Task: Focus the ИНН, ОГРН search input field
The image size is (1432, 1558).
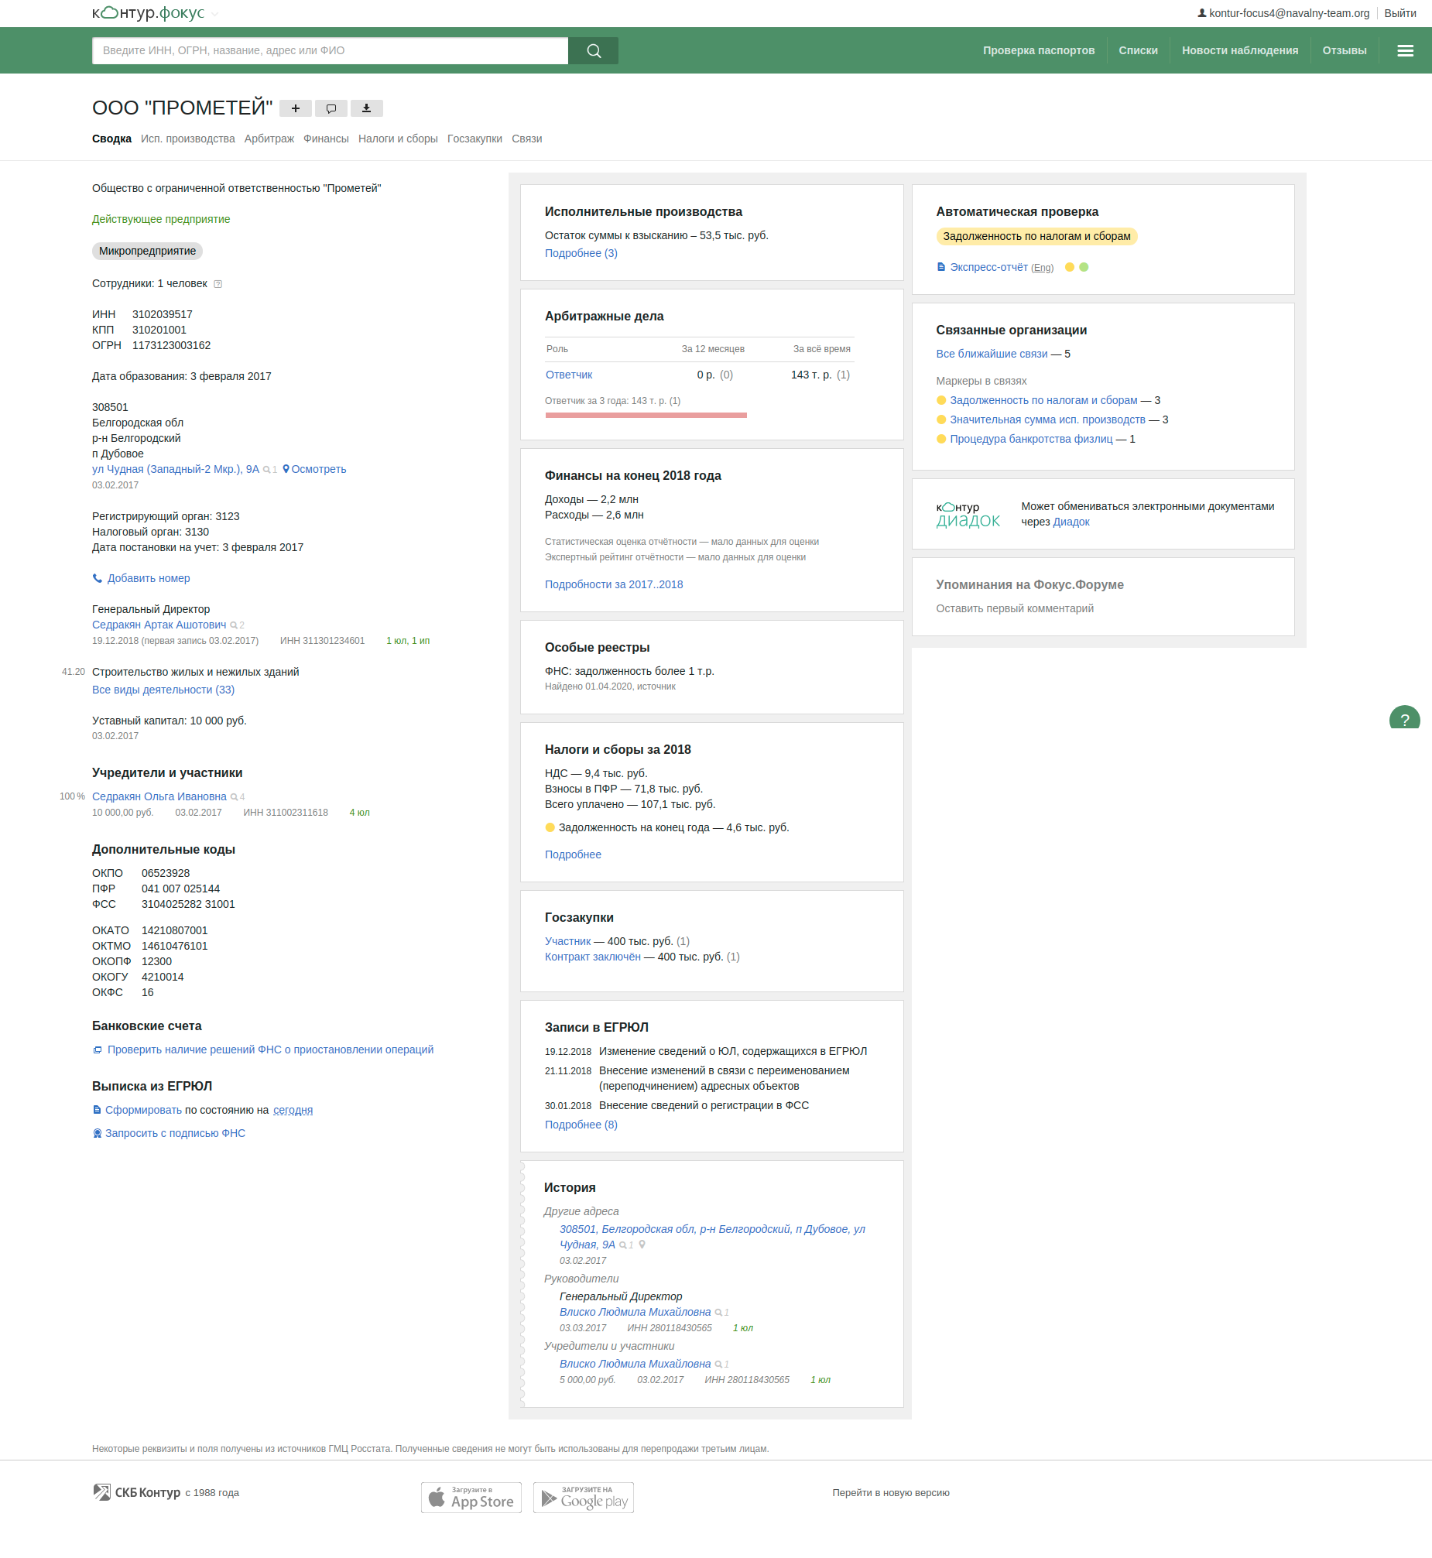Action: (329, 50)
